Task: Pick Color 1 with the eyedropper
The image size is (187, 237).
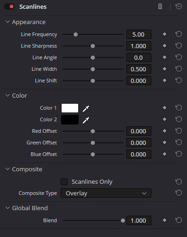Action: tap(86, 109)
